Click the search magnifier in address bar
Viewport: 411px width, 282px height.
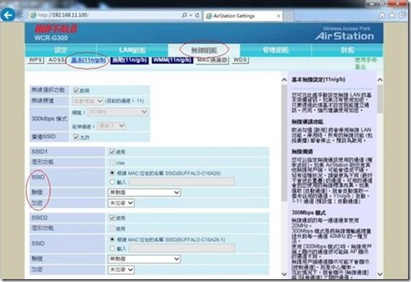click(x=184, y=15)
